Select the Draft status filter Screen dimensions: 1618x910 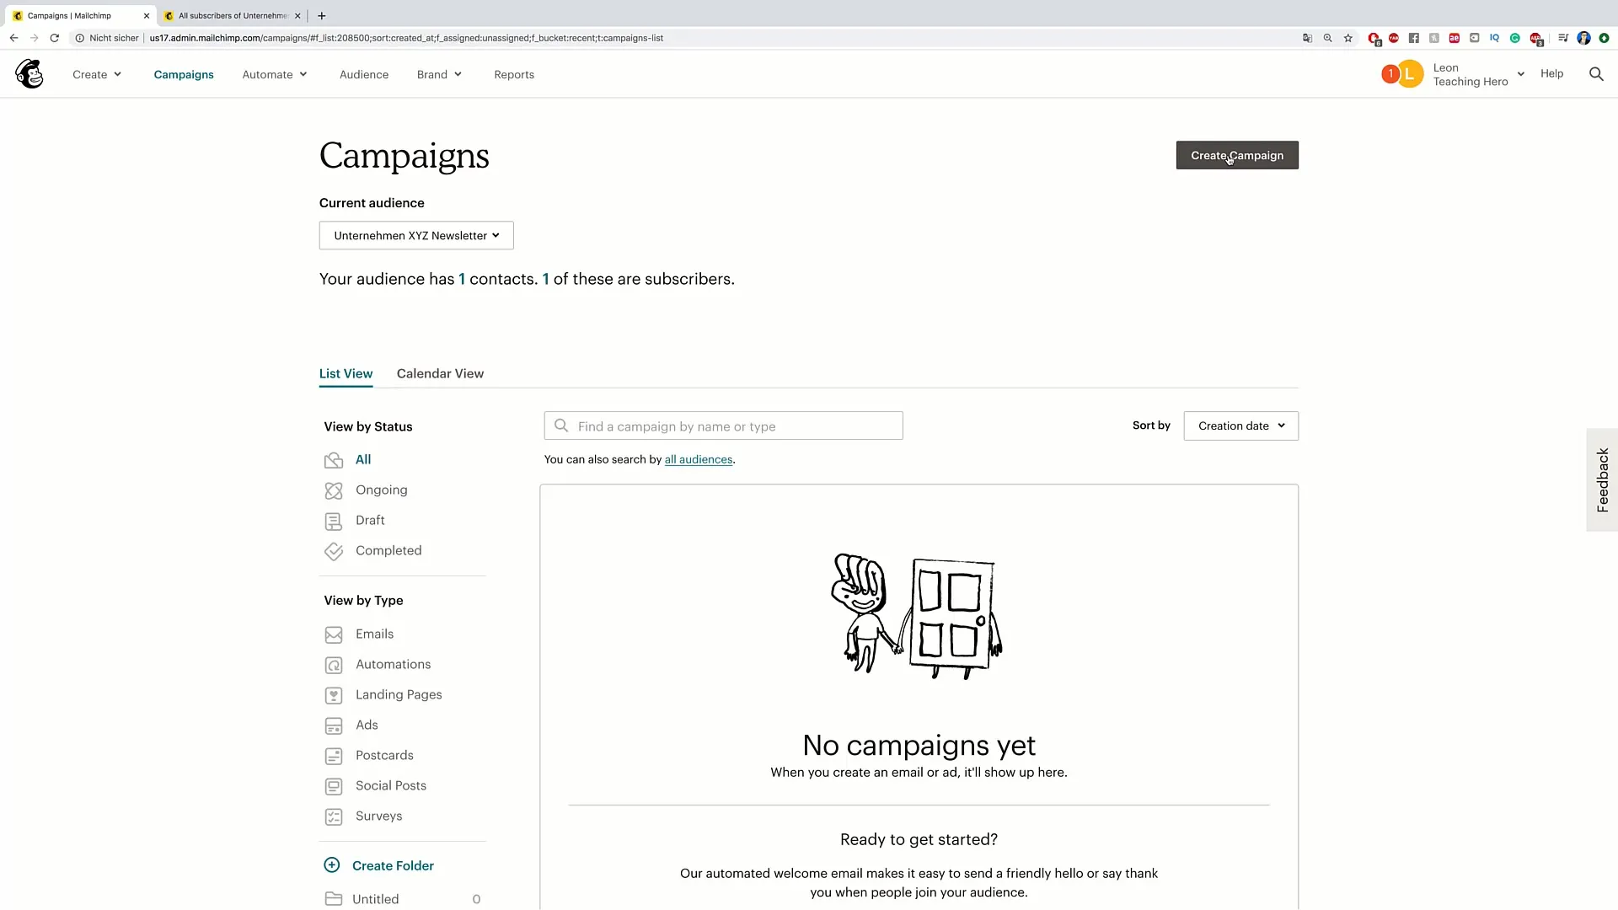click(370, 520)
